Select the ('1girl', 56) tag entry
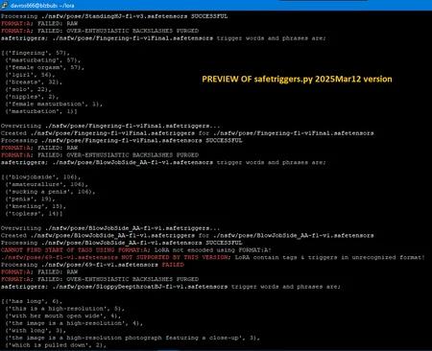Viewport: 432px width, 351px height. coord(30,75)
